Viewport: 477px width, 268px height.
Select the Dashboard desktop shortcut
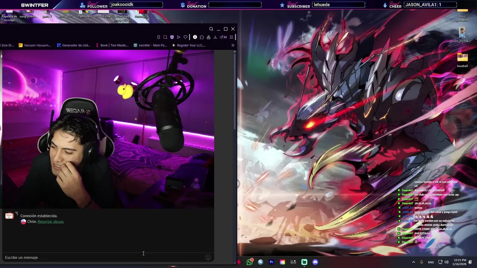click(85, 15)
